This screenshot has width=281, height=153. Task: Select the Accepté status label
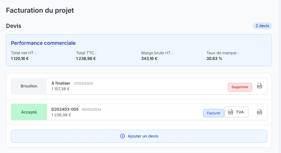[x=29, y=112]
